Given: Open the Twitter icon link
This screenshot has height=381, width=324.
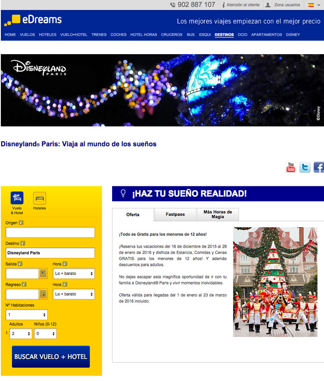Looking at the screenshot, I should coord(305,167).
